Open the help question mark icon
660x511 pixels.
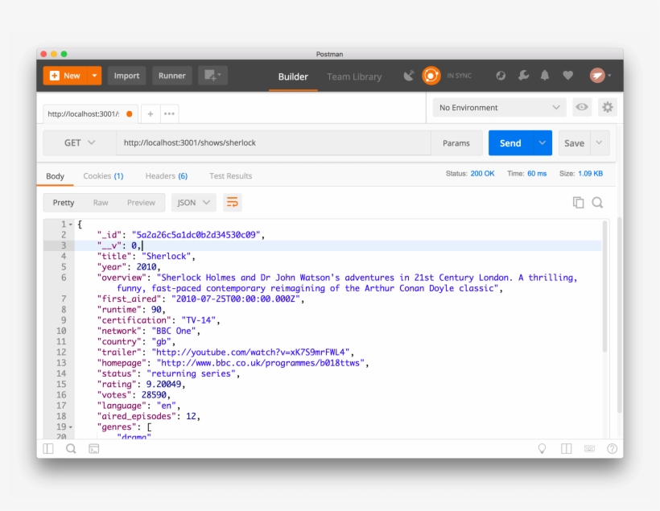point(612,449)
